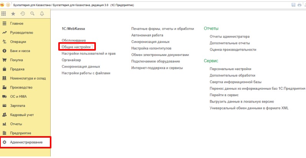Select Администрирование section label
This screenshot has width=306, height=158.
tap(26, 142)
